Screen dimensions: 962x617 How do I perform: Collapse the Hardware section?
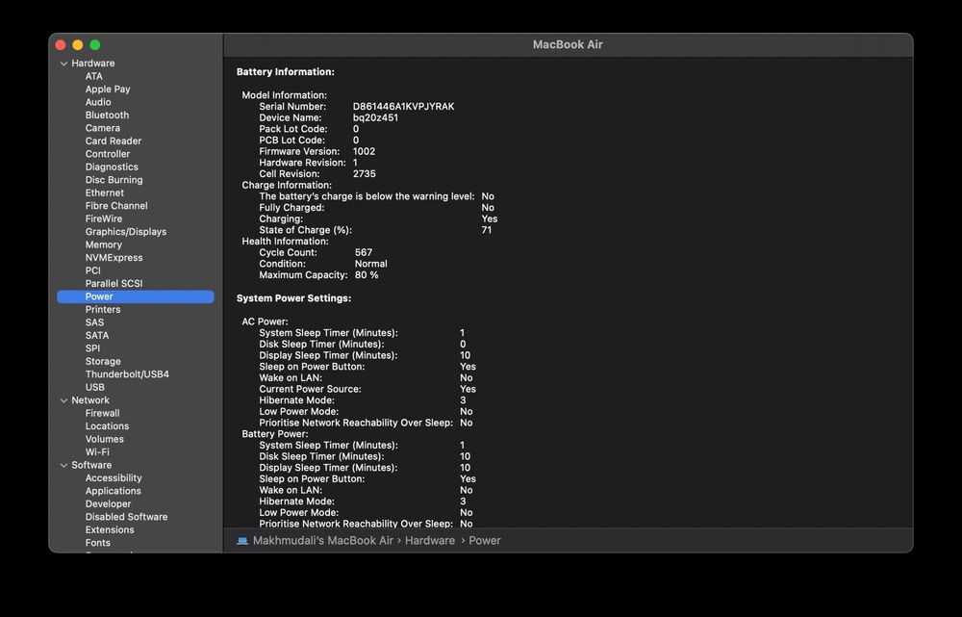tap(63, 64)
